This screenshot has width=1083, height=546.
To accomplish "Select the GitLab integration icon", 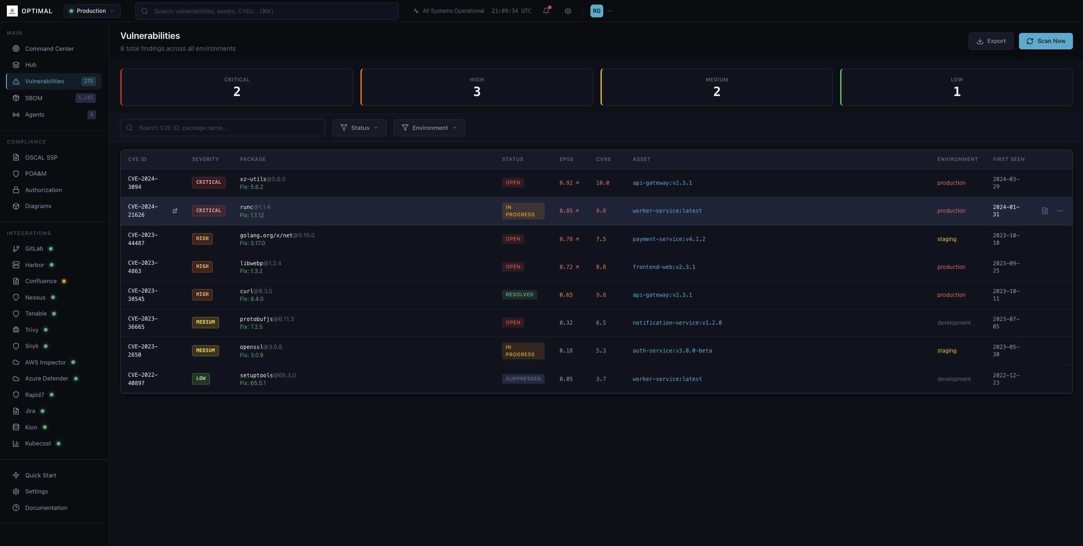I will tap(16, 248).
